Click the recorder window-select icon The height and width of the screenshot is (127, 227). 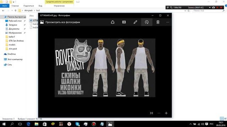click(168, 7)
